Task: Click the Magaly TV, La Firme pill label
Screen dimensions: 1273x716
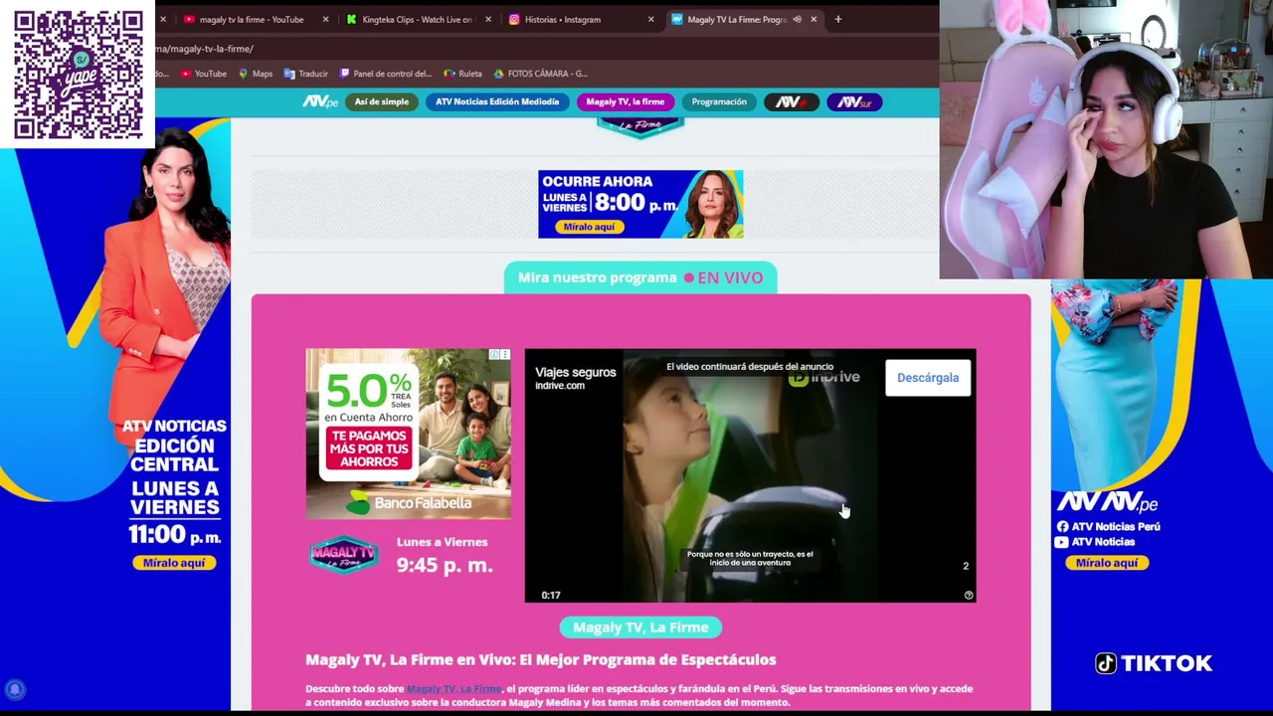Action: [640, 627]
